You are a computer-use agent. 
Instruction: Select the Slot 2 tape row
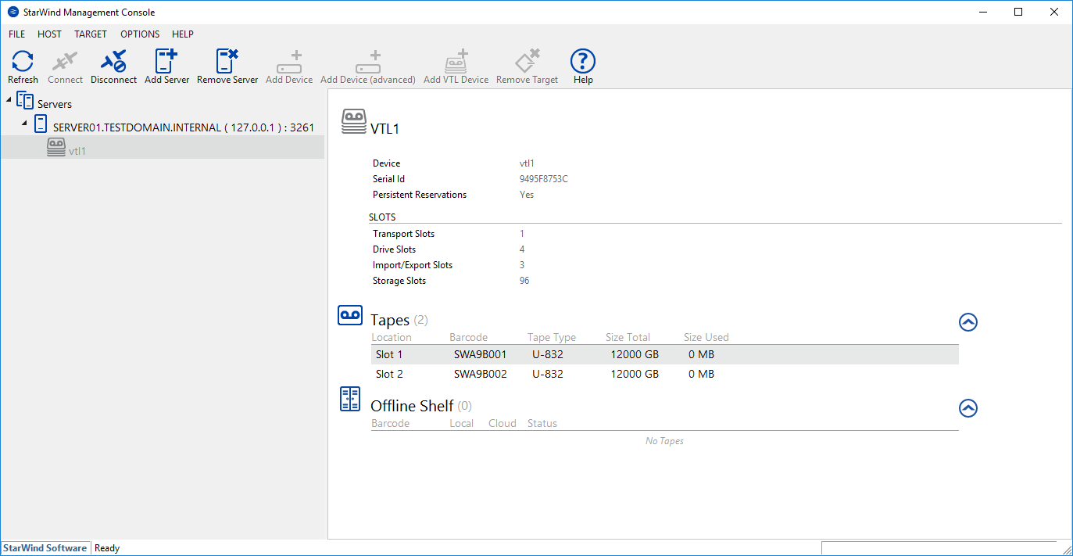665,374
